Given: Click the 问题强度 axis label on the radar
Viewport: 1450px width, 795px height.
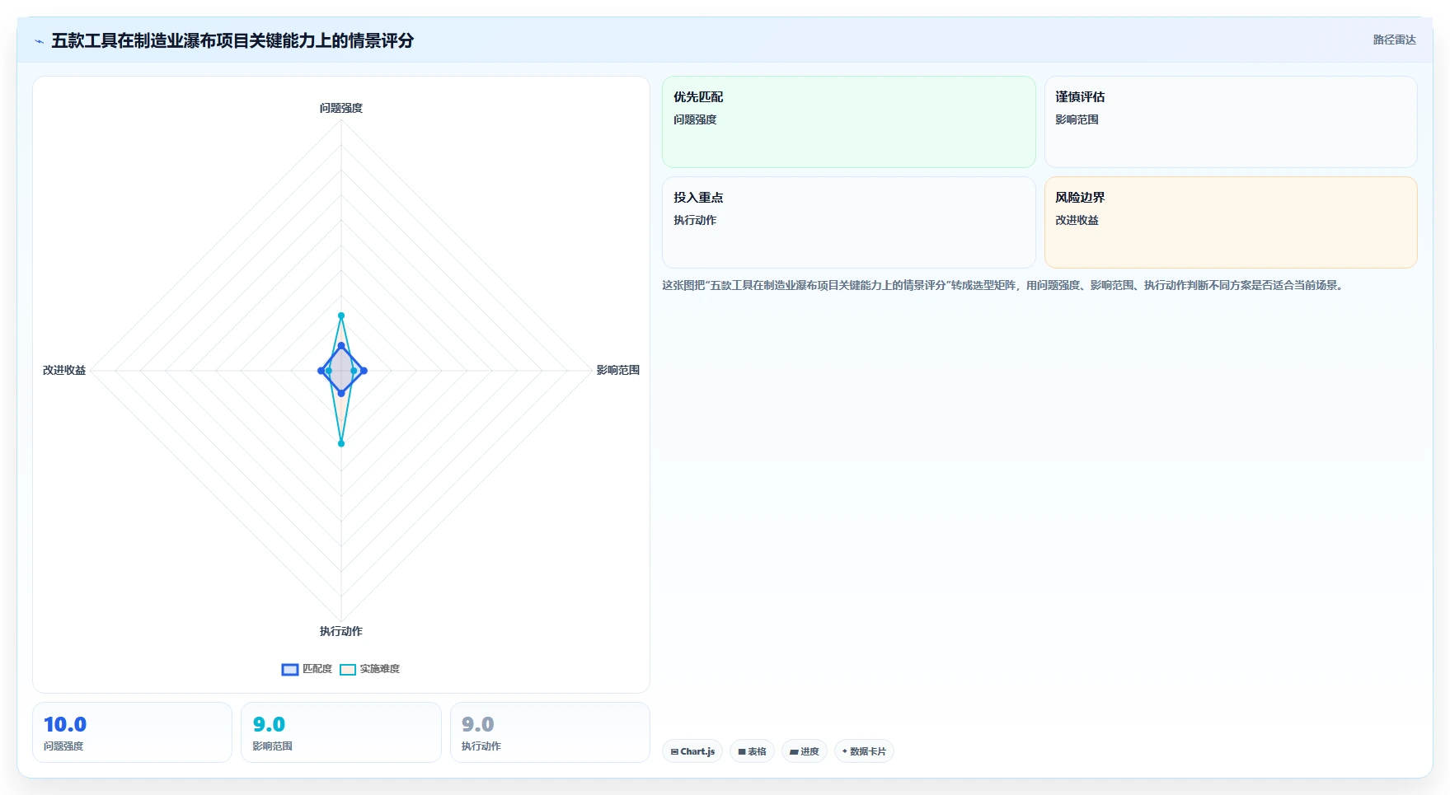Looking at the screenshot, I should point(341,108).
